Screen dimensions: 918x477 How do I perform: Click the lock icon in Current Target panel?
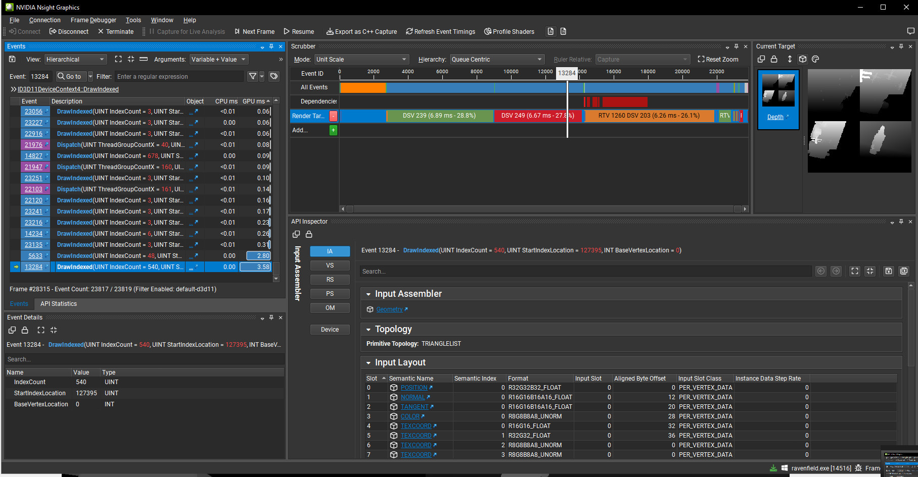[x=774, y=59]
